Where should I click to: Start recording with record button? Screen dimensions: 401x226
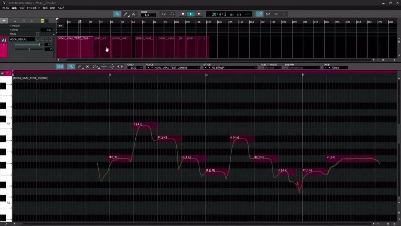199,14
